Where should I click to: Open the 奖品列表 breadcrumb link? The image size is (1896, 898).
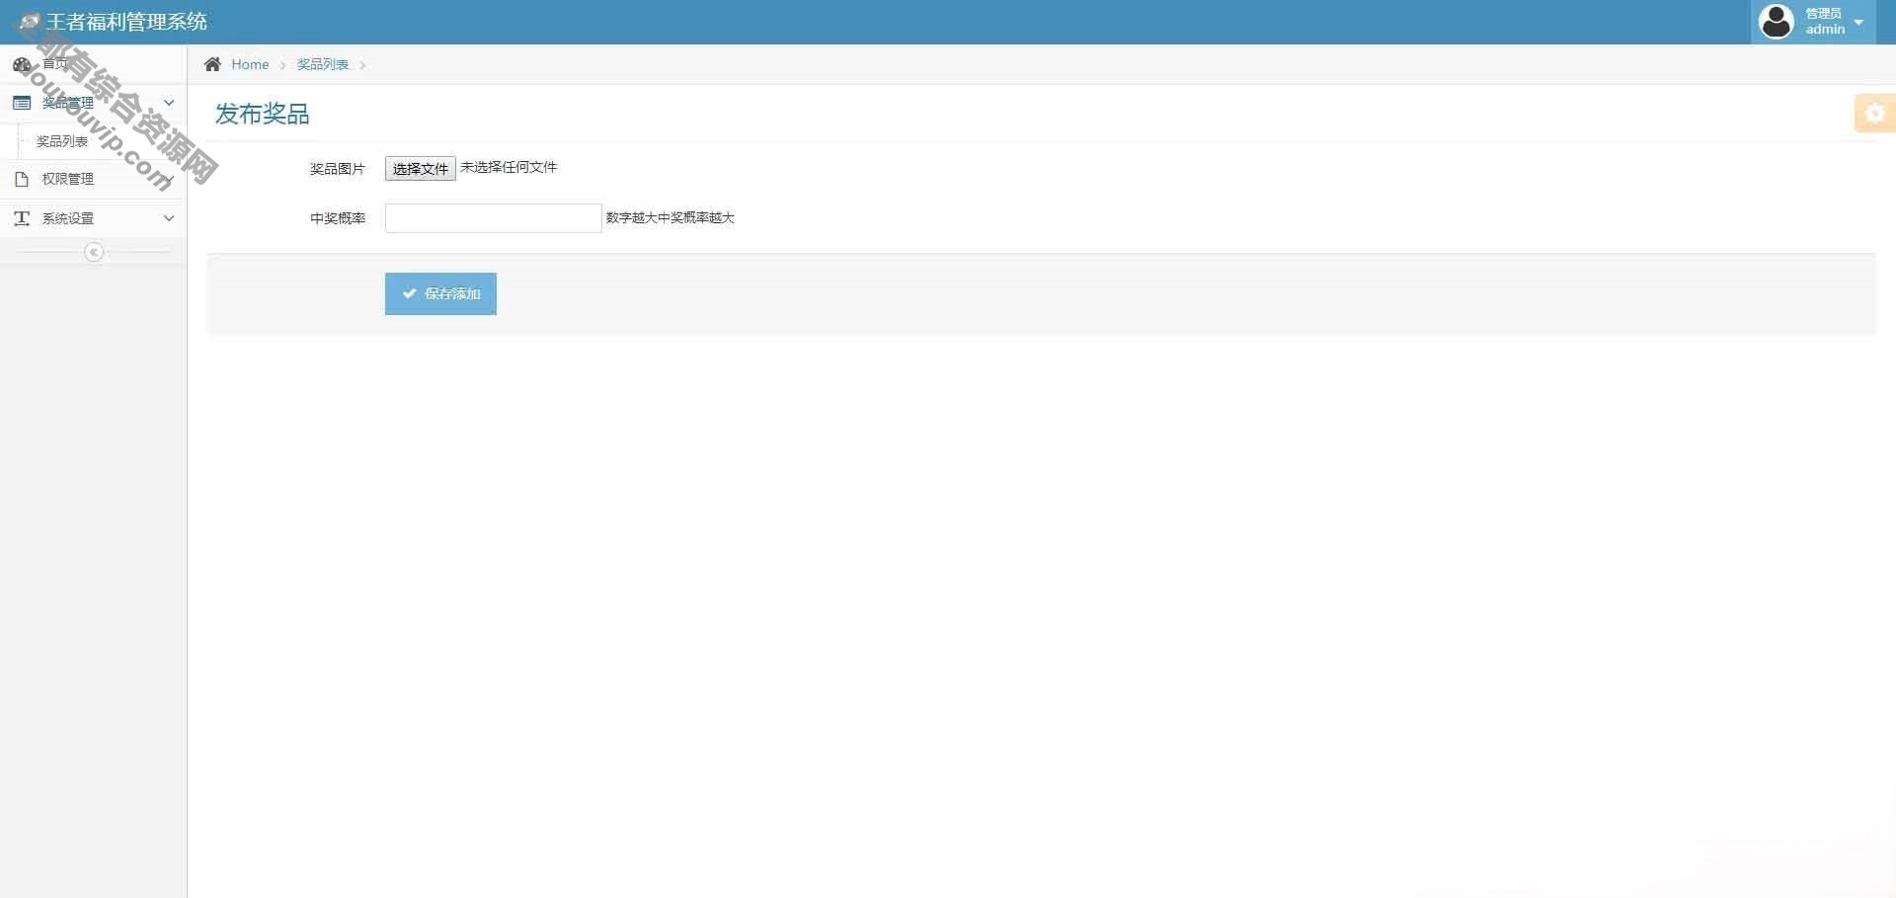323,64
